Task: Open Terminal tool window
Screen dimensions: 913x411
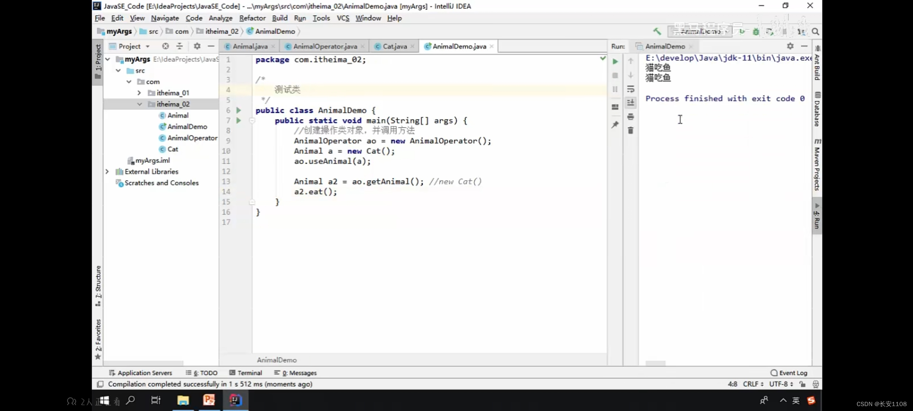Action: (x=246, y=373)
